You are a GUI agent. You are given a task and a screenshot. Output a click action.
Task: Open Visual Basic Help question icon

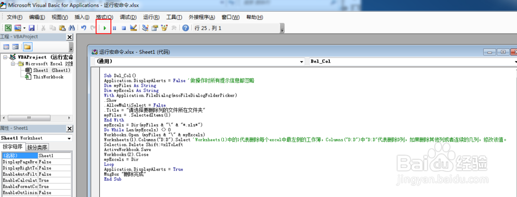pos(185,28)
